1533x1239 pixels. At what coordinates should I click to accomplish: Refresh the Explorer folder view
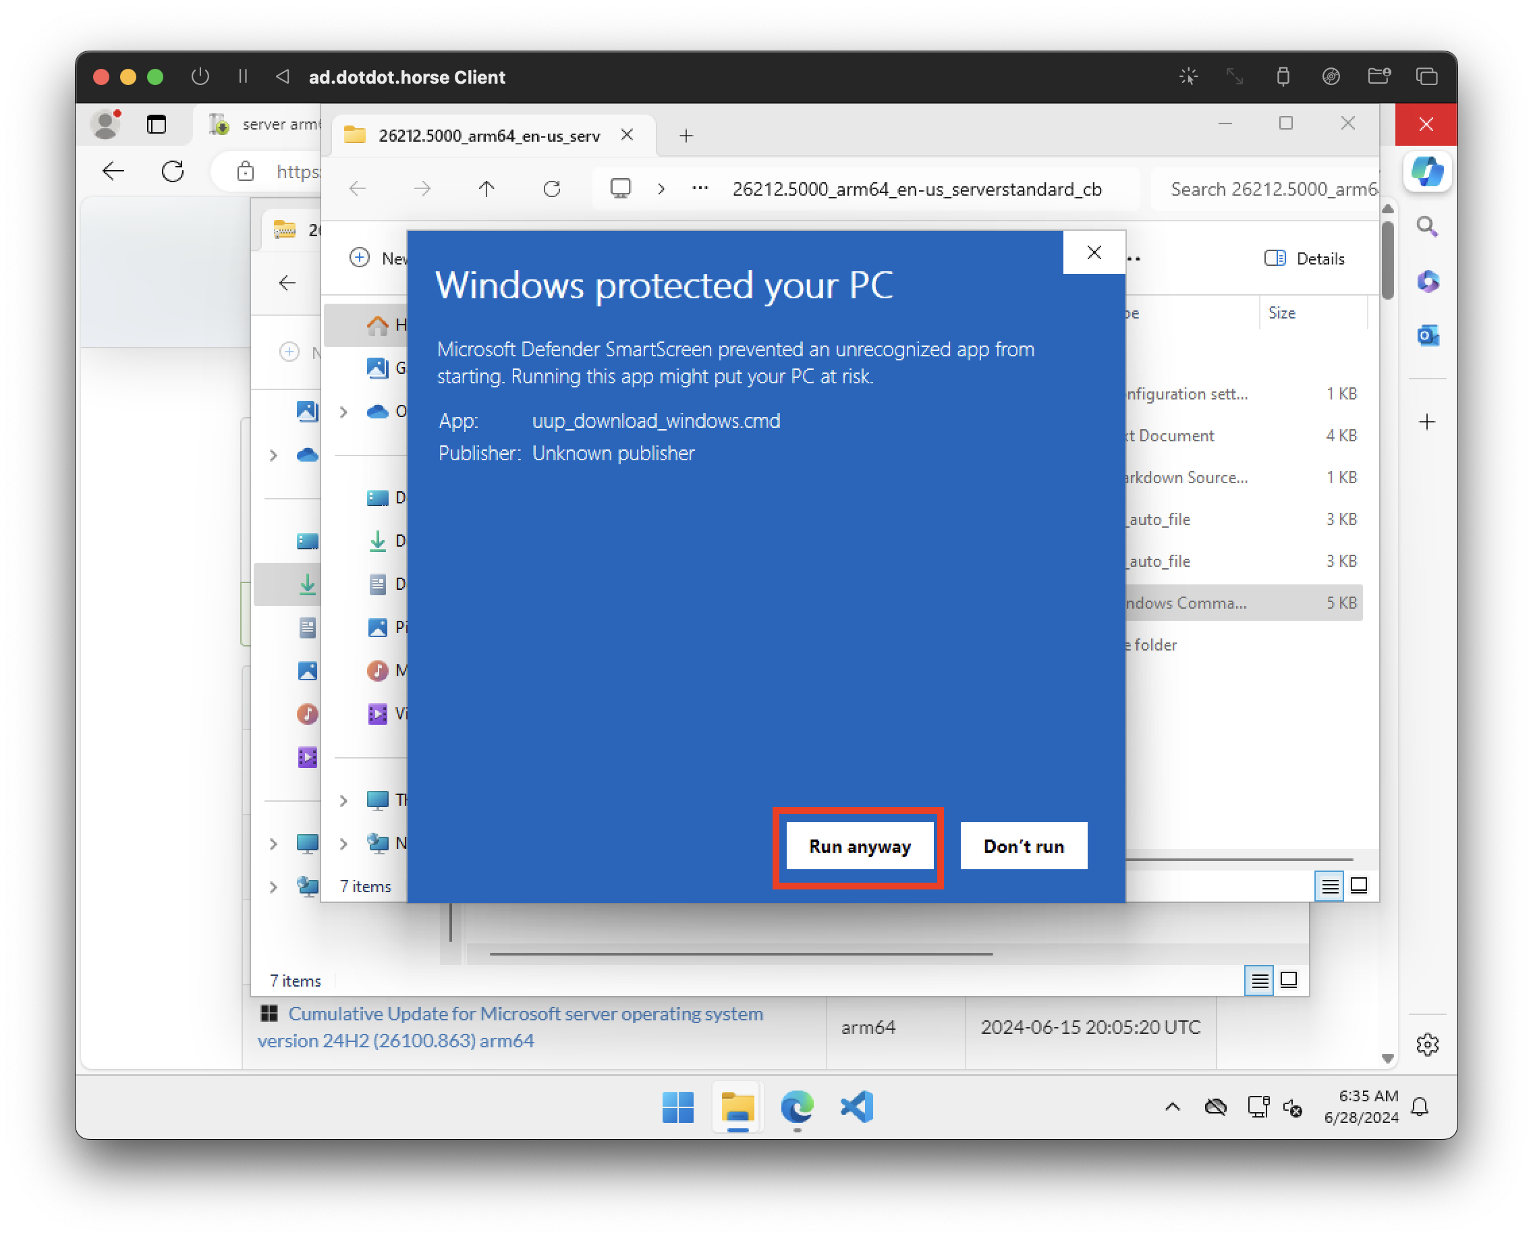(552, 188)
